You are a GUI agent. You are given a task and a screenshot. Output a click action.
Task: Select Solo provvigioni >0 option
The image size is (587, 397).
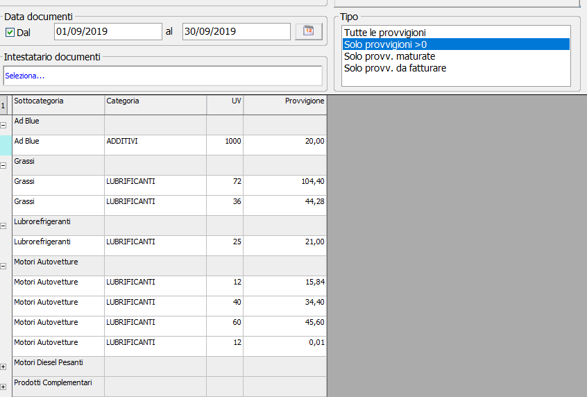456,44
